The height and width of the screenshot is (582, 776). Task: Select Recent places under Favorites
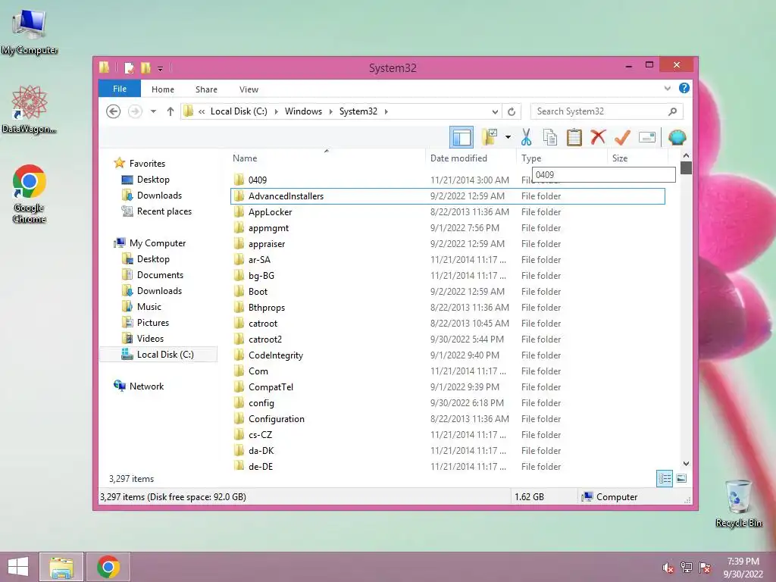pos(164,211)
